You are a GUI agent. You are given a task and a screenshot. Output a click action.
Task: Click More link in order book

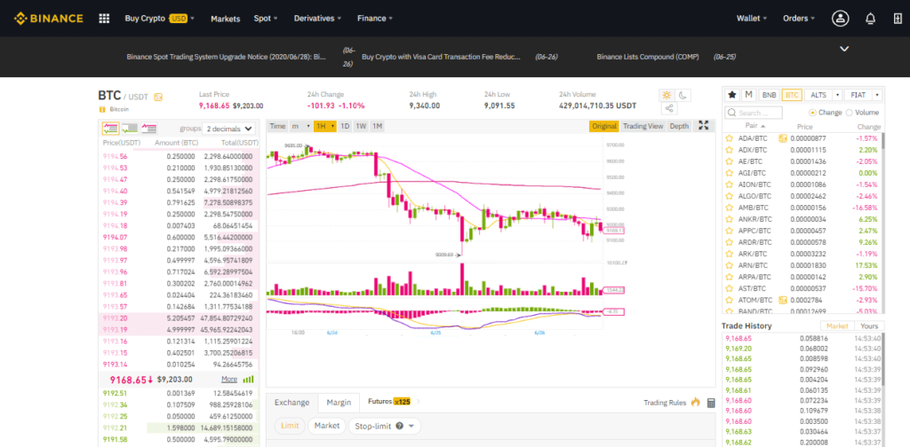pyautogui.click(x=229, y=380)
